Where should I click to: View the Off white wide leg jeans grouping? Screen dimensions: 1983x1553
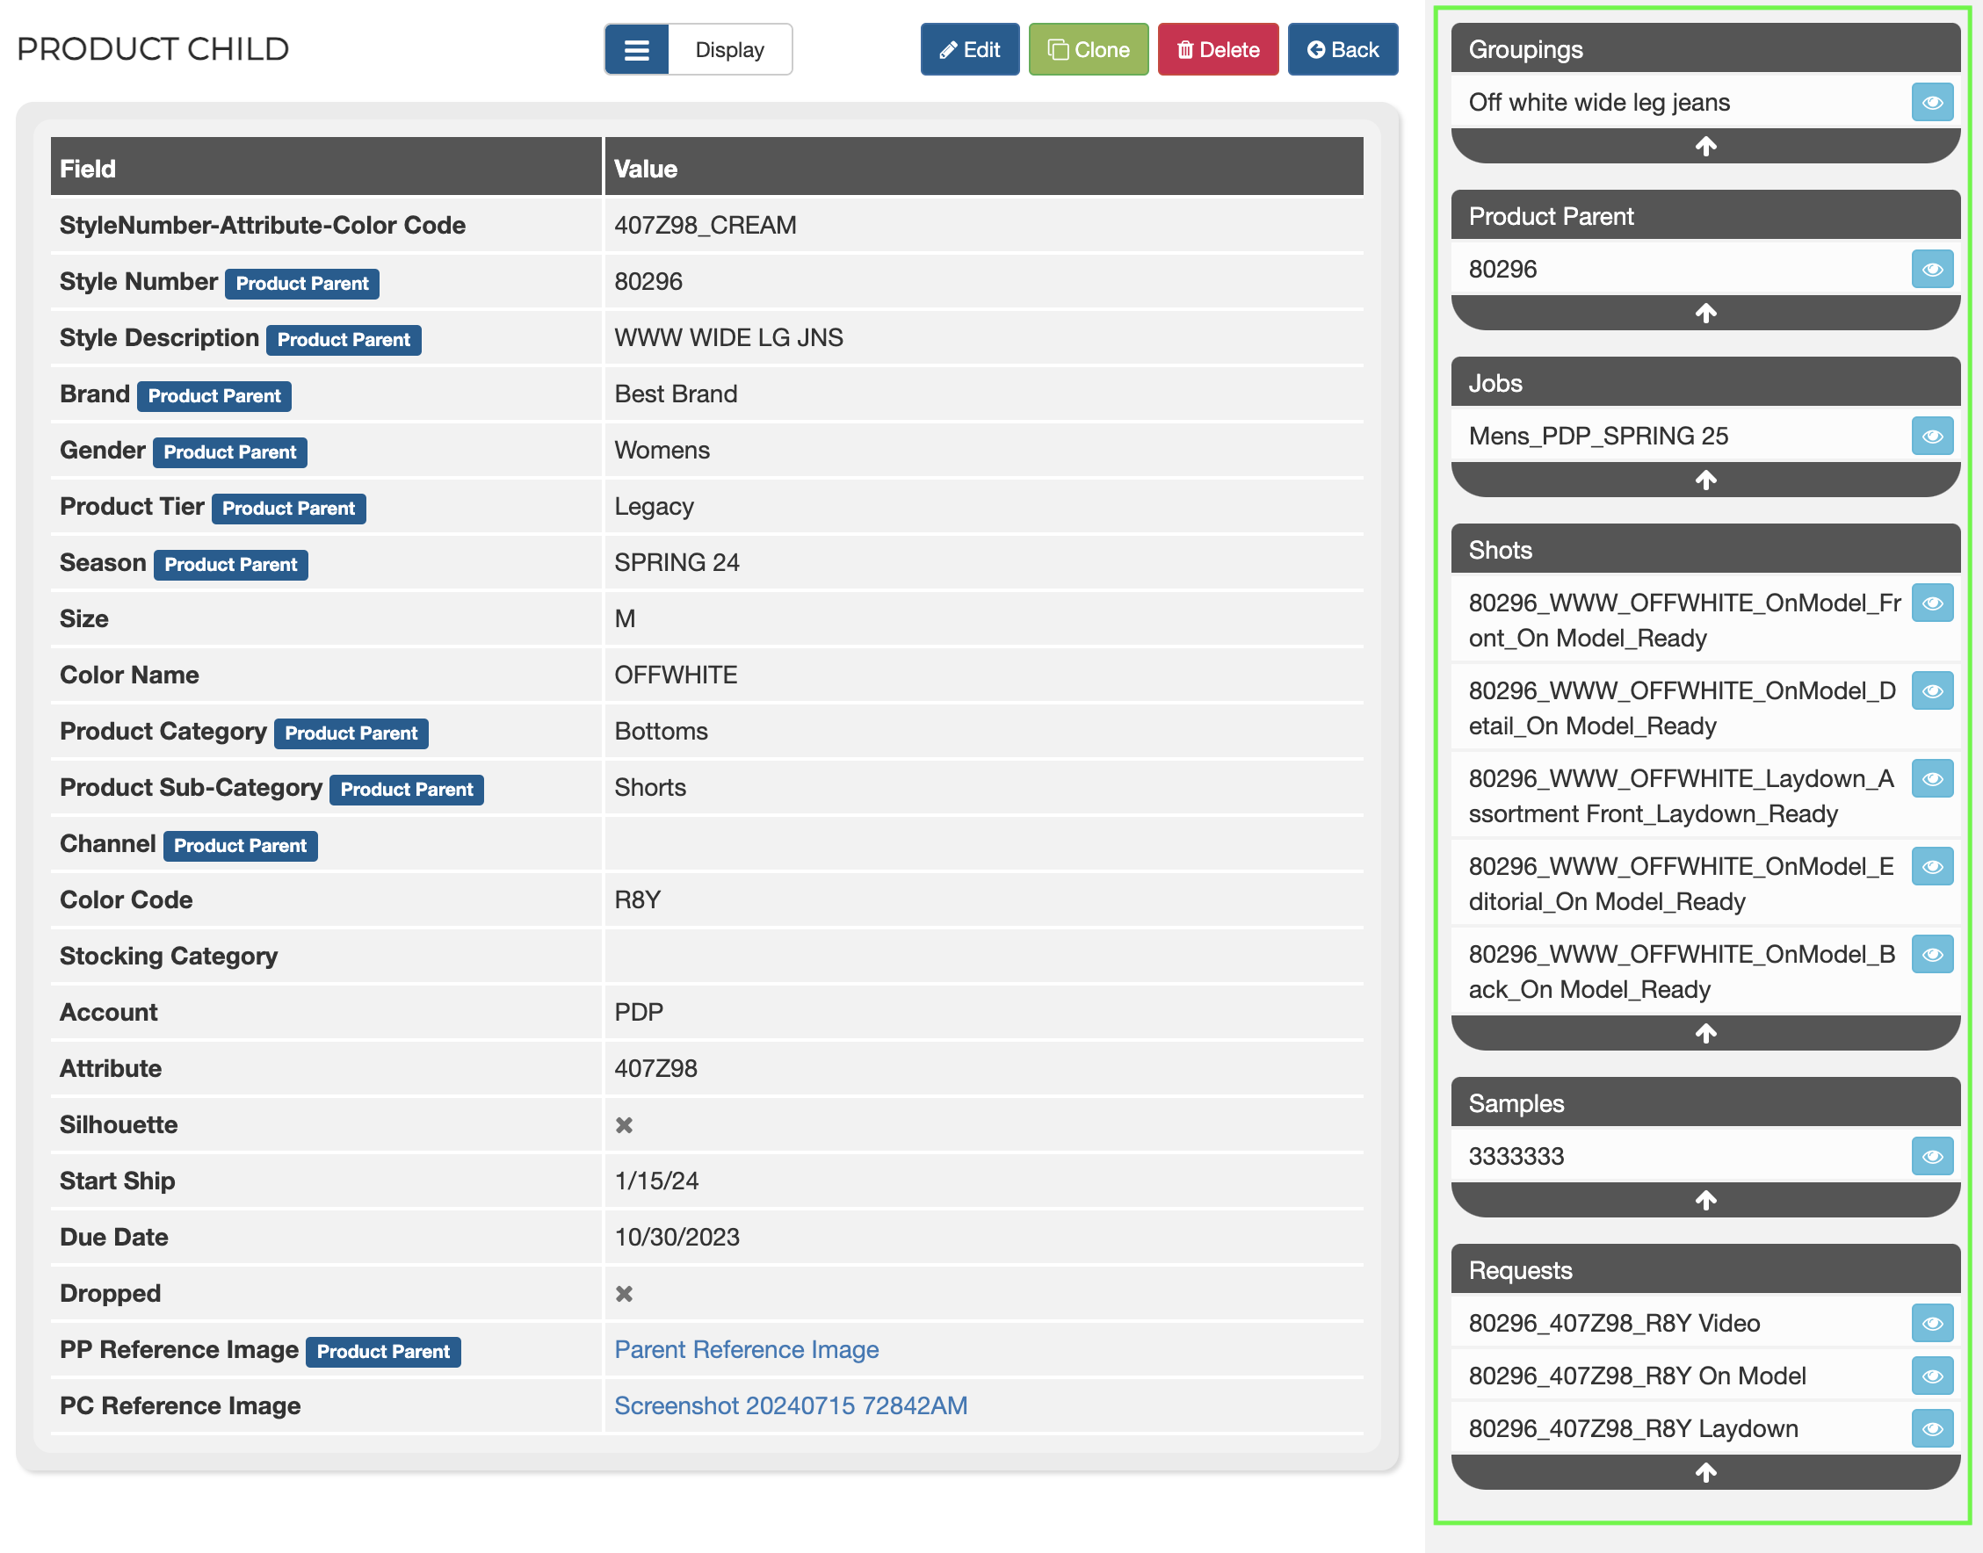1931,103
